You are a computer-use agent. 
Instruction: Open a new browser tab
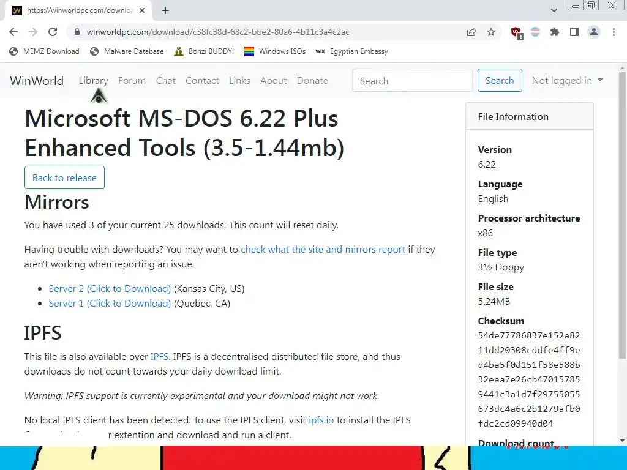click(x=165, y=10)
